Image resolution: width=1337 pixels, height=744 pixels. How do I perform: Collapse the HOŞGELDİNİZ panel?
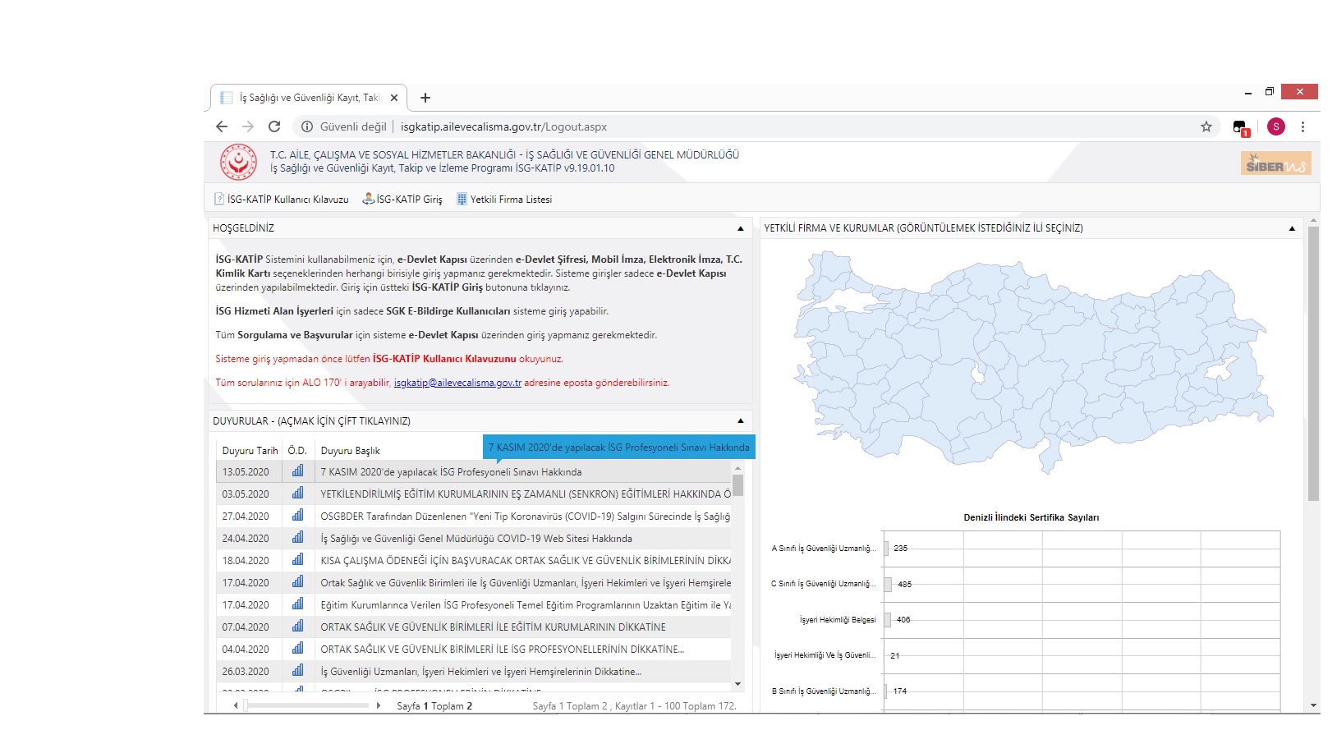pos(740,228)
